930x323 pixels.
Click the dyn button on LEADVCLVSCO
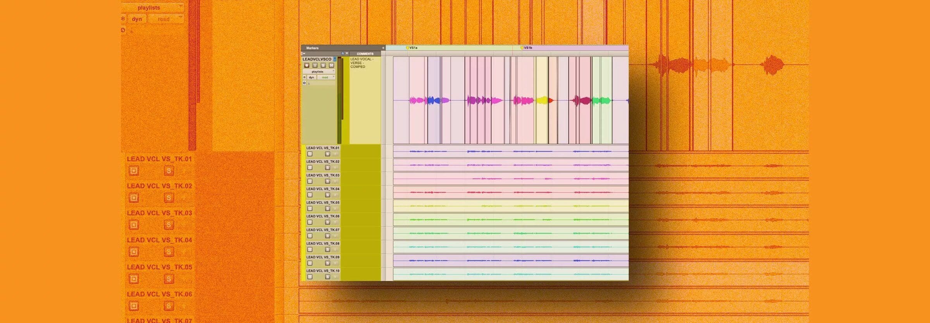pyautogui.click(x=312, y=77)
